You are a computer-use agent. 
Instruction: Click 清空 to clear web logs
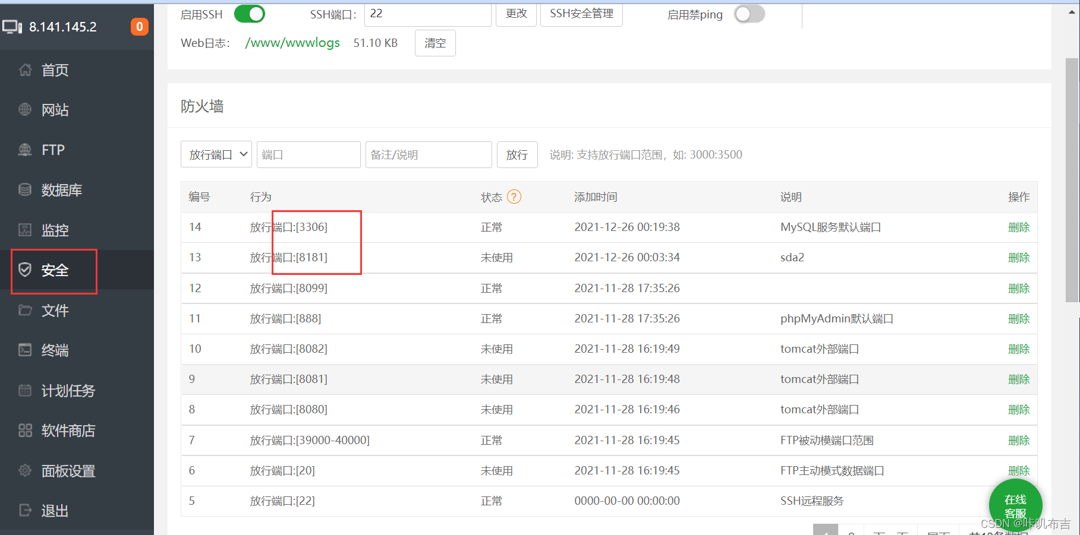point(435,43)
